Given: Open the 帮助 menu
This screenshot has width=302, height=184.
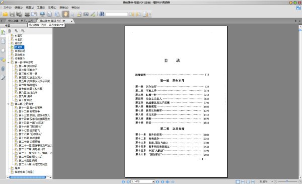Looking at the screenshot, I should coord(75,8).
